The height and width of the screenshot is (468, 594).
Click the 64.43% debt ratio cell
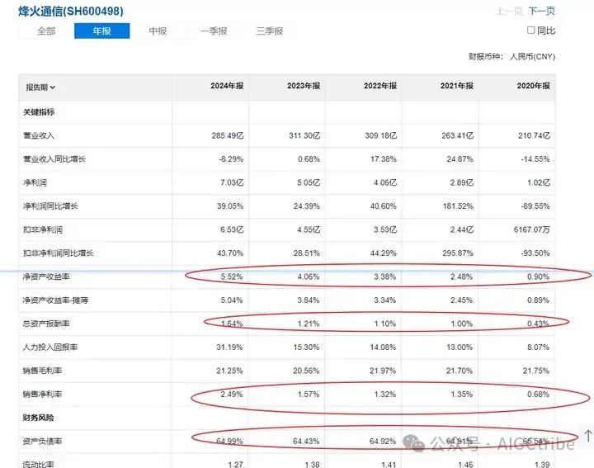click(x=306, y=442)
